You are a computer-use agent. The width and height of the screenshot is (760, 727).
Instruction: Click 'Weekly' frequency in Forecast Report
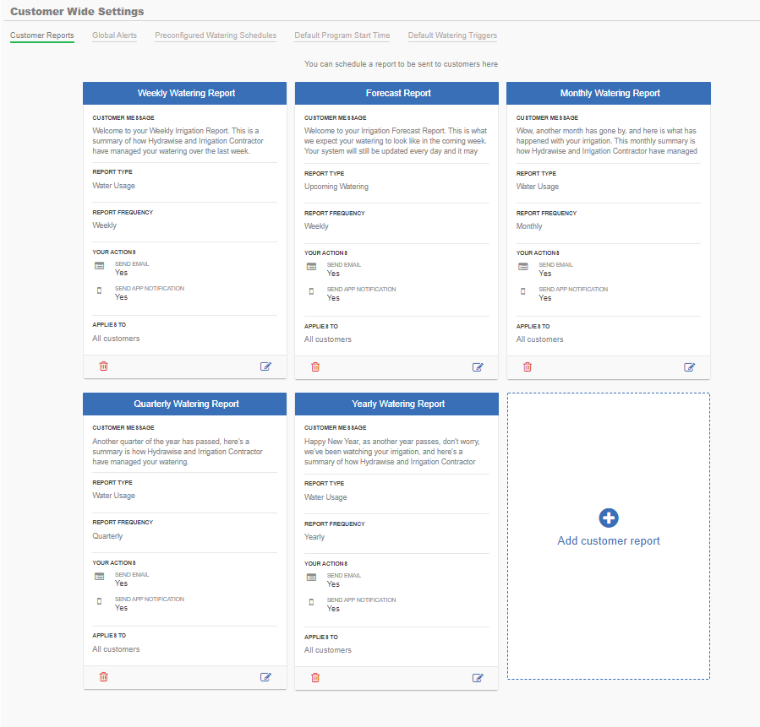tap(316, 226)
